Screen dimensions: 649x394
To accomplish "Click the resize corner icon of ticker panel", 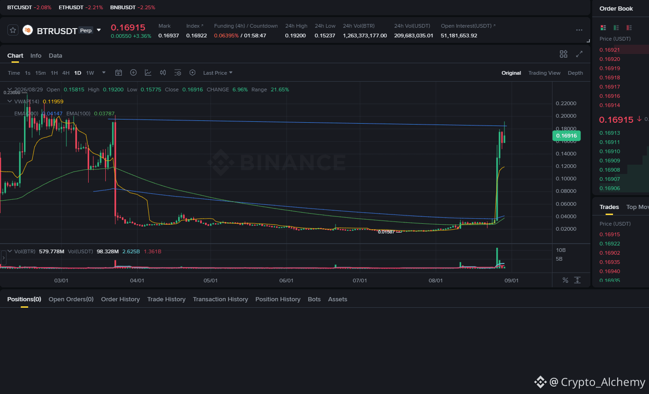I will point(588,41).
